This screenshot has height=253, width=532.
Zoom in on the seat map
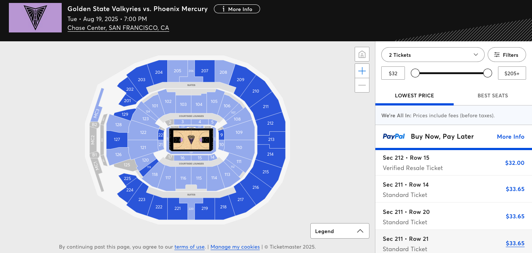coord(362,71)
